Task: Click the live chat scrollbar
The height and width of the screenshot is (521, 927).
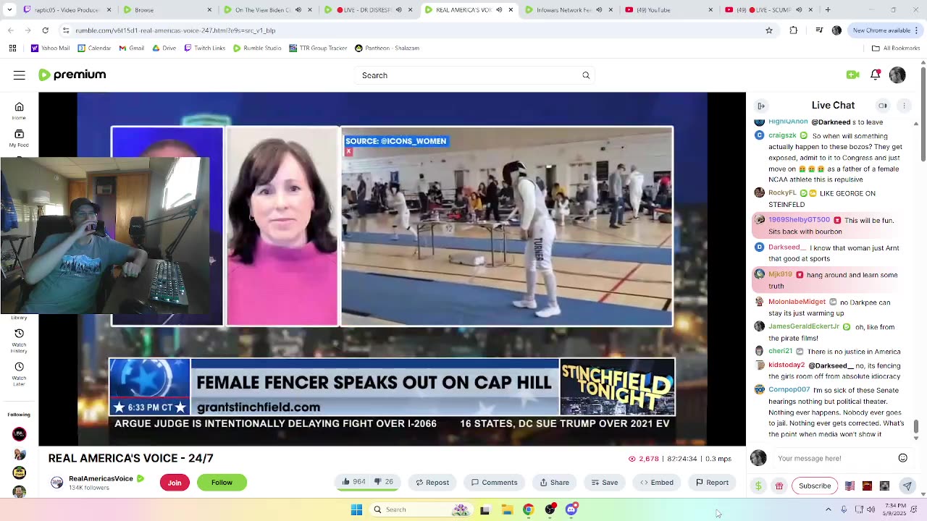Action: 915,428
